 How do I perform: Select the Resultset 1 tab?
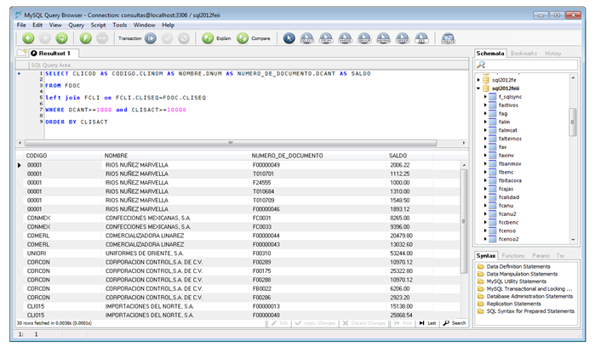click(54, 53)
